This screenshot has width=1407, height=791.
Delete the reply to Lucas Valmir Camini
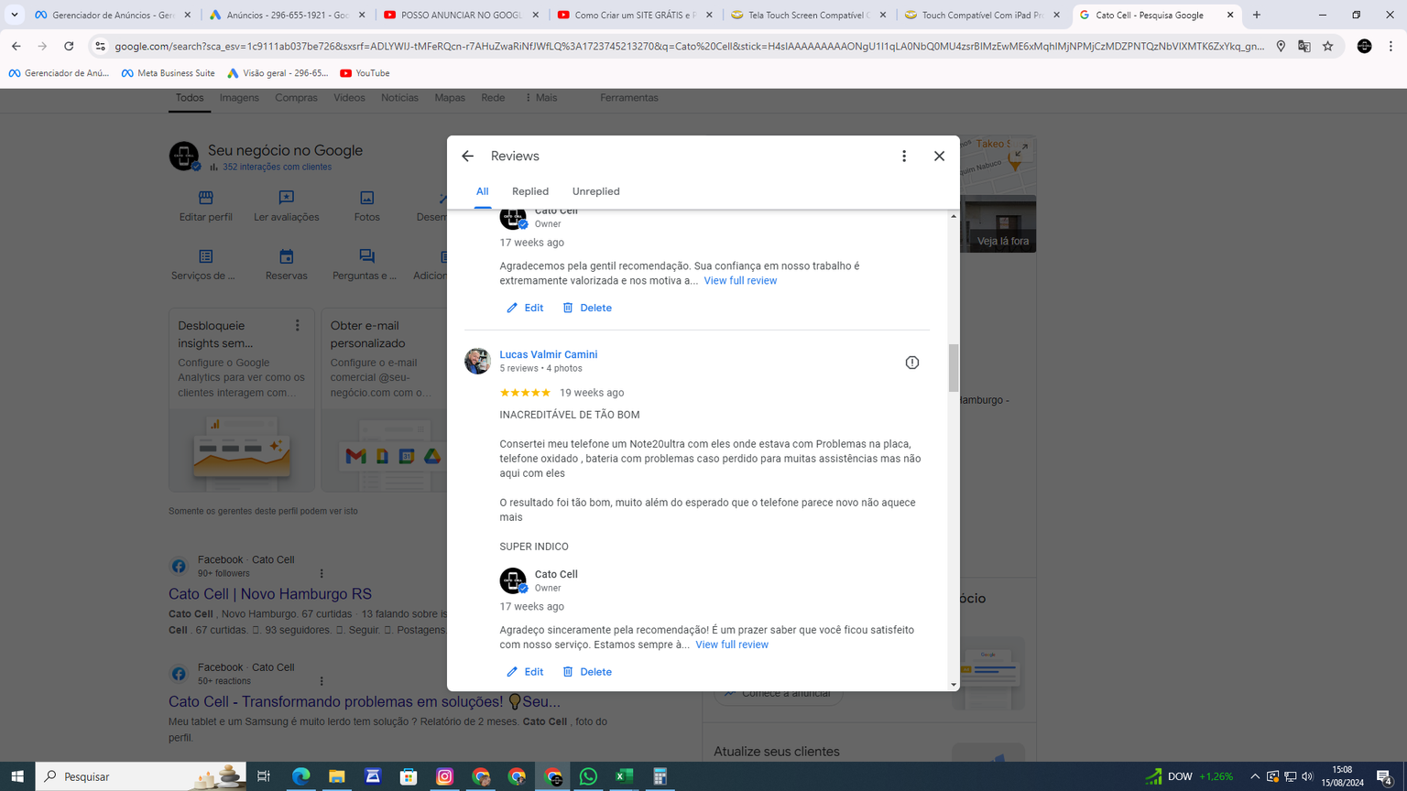coord(586,672)
